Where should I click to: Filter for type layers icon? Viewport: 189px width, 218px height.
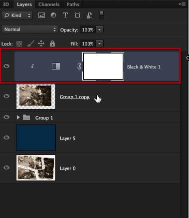[x=65, y=15]
